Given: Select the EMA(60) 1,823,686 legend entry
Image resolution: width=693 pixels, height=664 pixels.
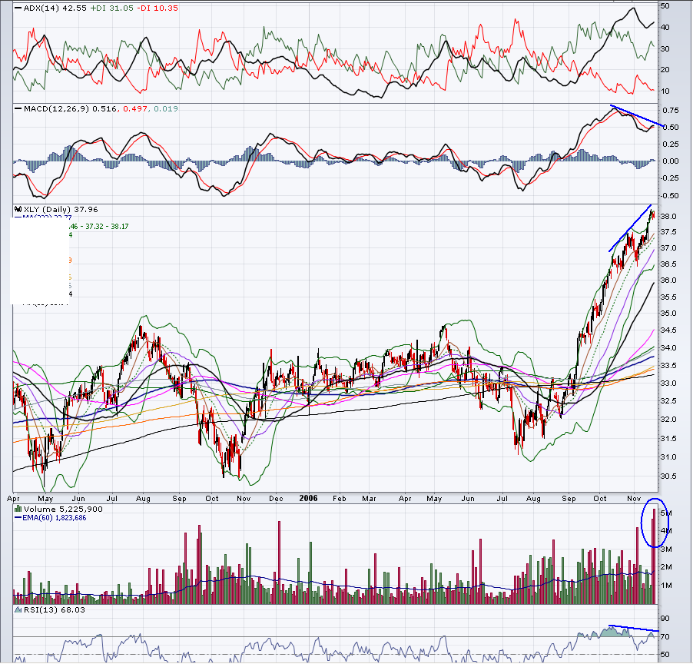Looking at the screenshot, I should tap(55, 518).
